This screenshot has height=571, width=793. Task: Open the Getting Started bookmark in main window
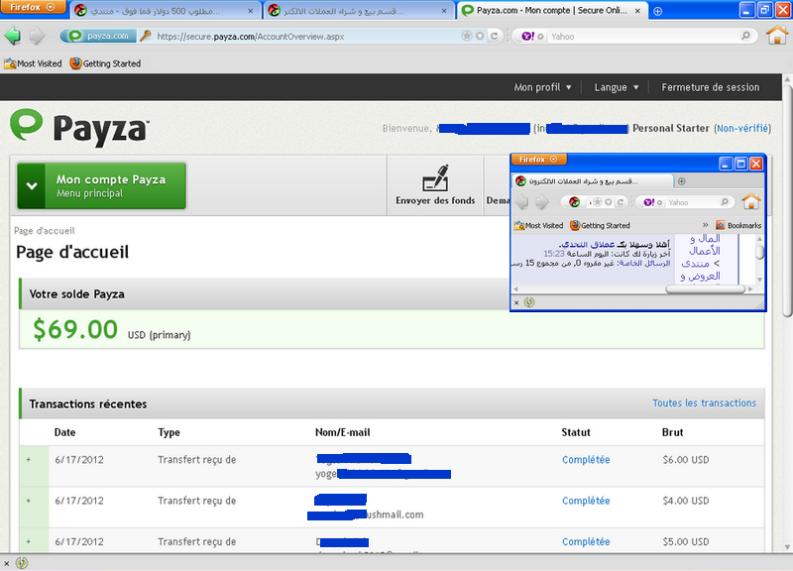pos(105,63)
